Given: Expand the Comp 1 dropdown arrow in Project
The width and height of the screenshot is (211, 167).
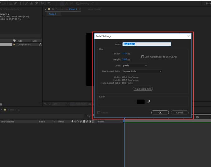Looking at the screenshot, I should [9, 14].
